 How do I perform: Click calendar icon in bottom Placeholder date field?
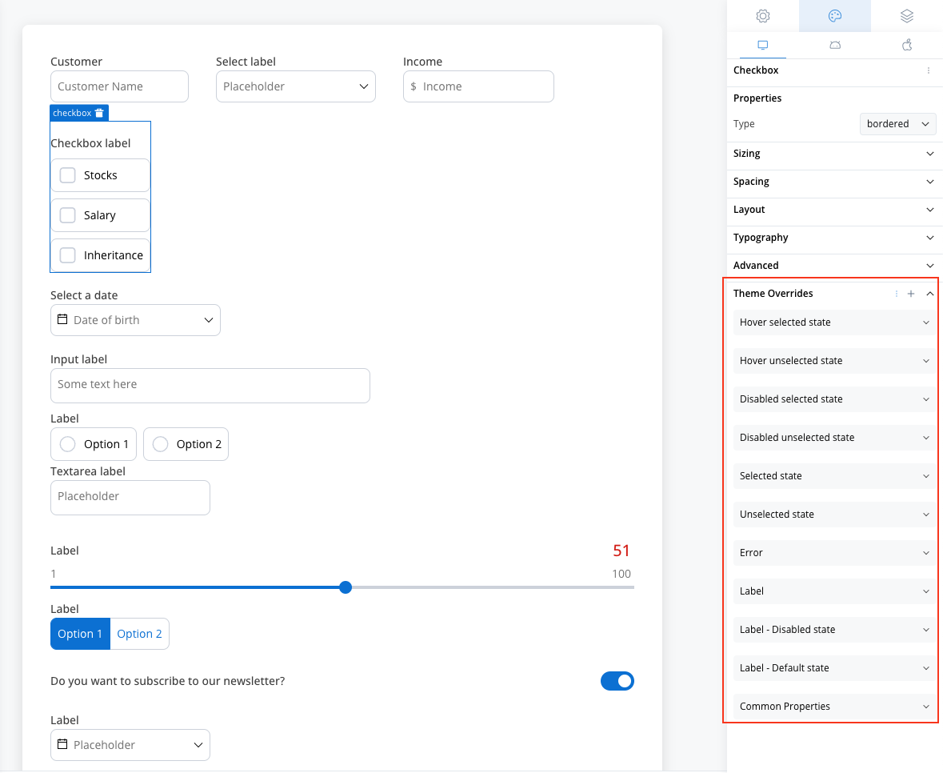[x=62, y=744]
